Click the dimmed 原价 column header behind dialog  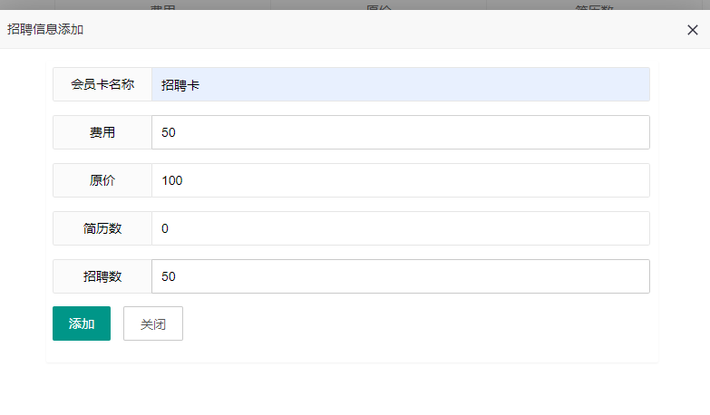pos(378,6)
